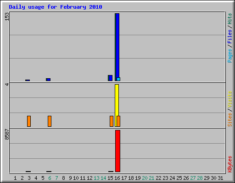Click day "30" on the x-axis

click(213, 178)
